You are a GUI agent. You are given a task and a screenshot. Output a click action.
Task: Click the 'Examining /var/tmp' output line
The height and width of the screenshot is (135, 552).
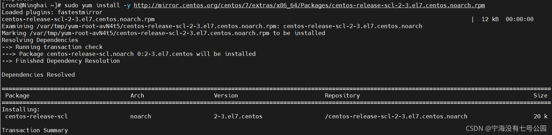point(212,26)
